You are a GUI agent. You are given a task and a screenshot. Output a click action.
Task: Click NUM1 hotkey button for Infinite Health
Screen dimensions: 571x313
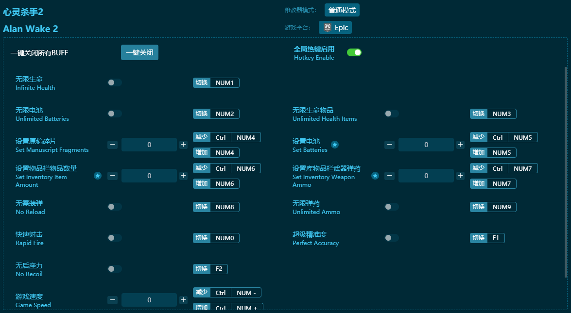pyautogui.click(x=225, y=83)
